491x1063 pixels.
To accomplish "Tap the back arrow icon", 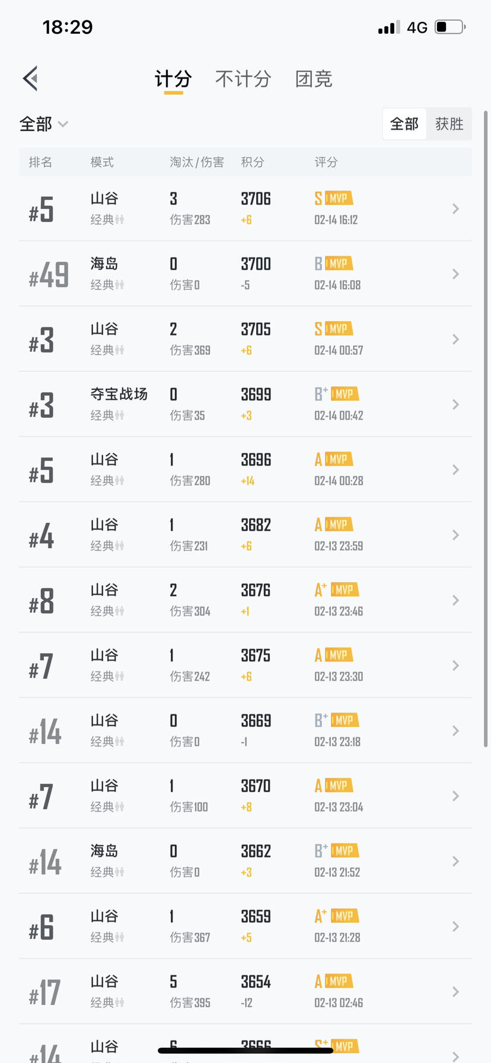I will click(30, 78).
